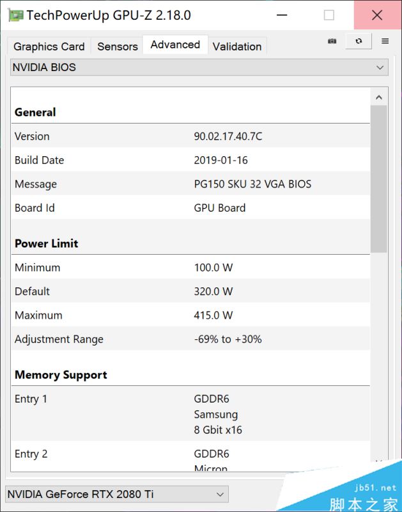402x512 pixels.
Task: Click the GDDR6 text in Entry 1
Action: coord(212,399)
